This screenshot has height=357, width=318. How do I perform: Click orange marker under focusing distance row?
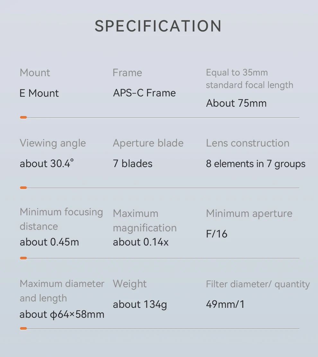click(x=23, y=258)
